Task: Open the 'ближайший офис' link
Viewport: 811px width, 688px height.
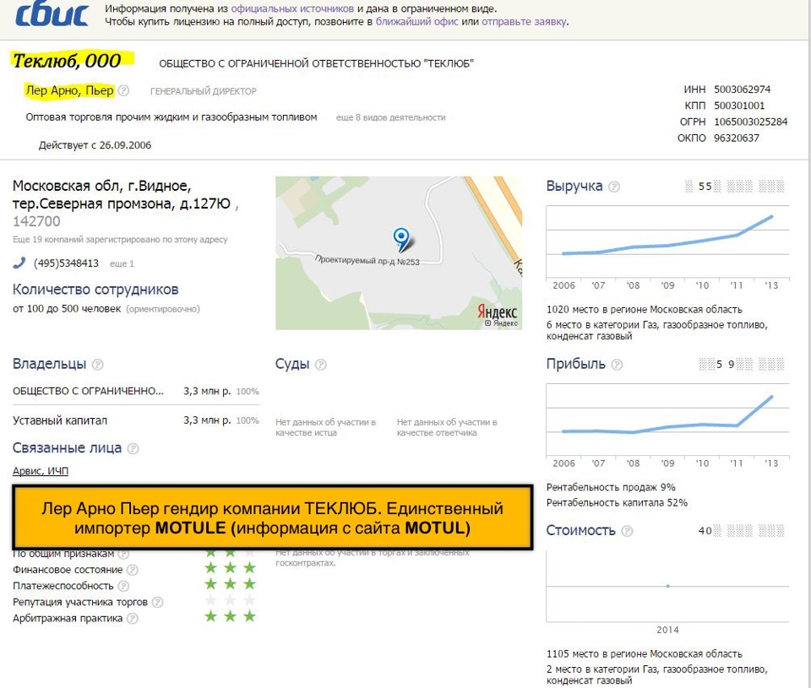Action: click(416, 22)
